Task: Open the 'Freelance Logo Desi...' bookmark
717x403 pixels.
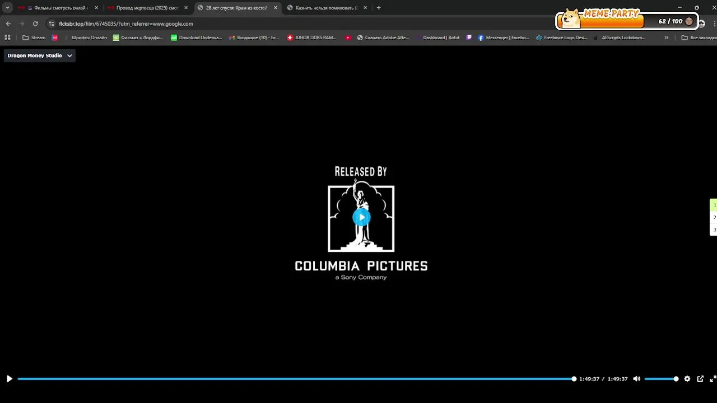Action: (x=561, y=38)
